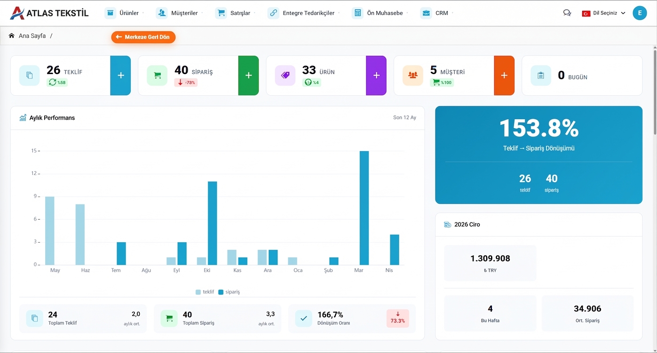Click the chart icon next to Aylık Performans
Screen dimensions: 657x353
[23, 118]
